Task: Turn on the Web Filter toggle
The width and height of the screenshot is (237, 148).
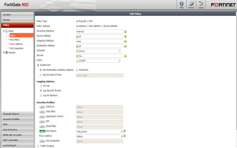Action: [42, 112]
